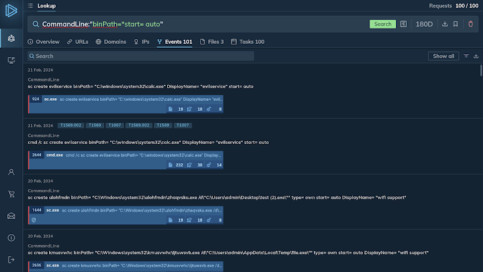Download search results via query bar icon
Screen dimensions: 483x272
[445, 24]
